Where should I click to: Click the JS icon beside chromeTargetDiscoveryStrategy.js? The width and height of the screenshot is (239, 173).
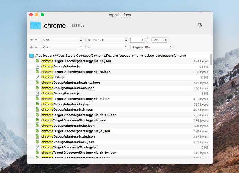pyautogui.click(x=37, y=147)
